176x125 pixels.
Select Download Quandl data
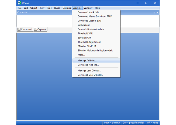tap(96, 21)
